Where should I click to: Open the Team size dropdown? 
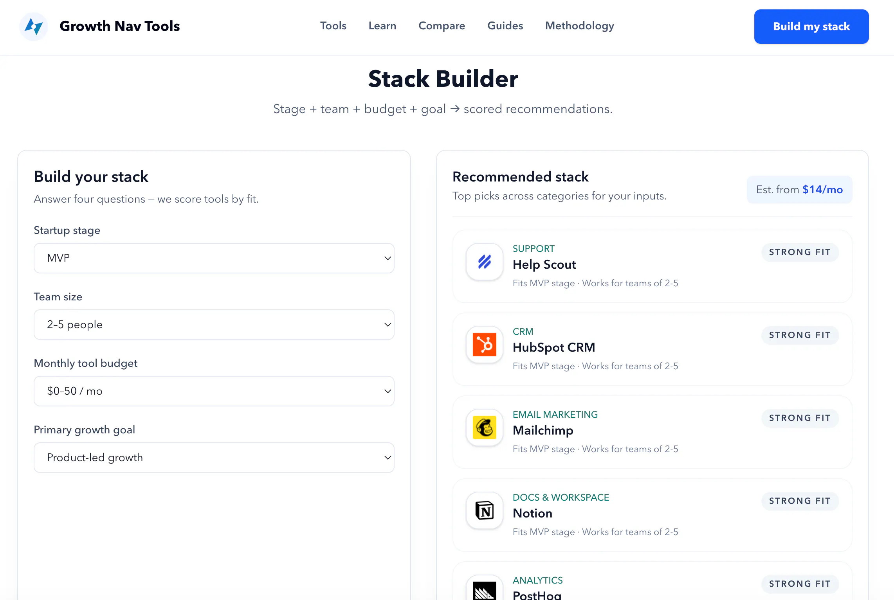tap(214, 325)
